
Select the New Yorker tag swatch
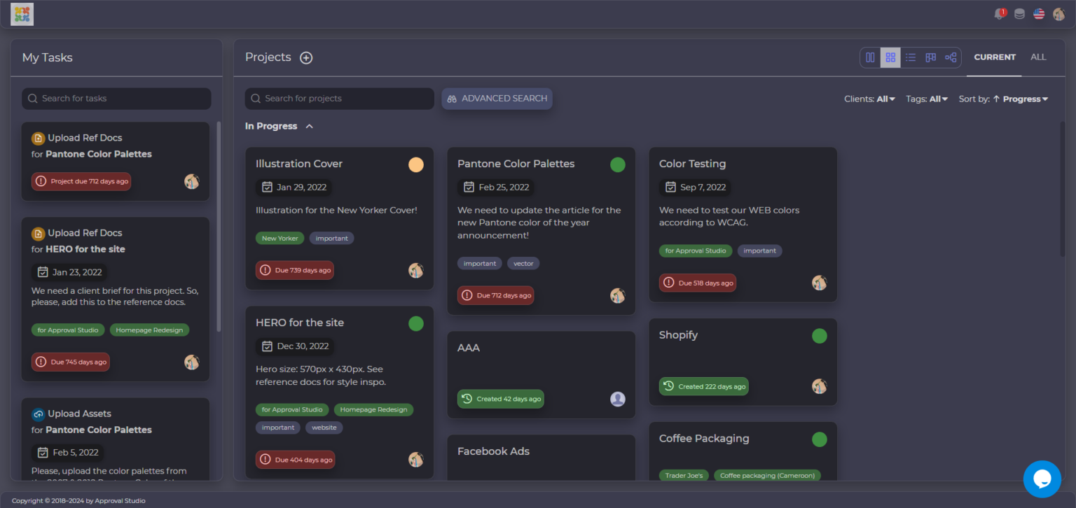coord(280,238)
